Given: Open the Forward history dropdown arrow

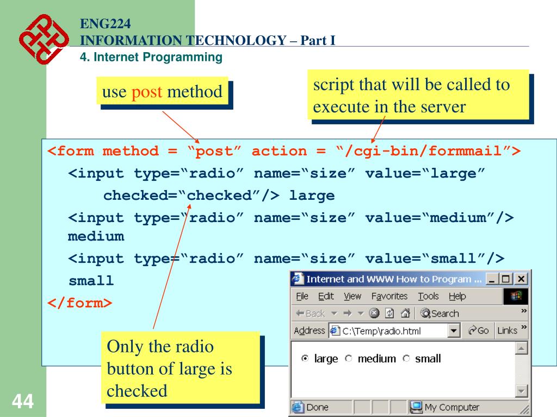Looking at the screenshot, I should [361, 313].
